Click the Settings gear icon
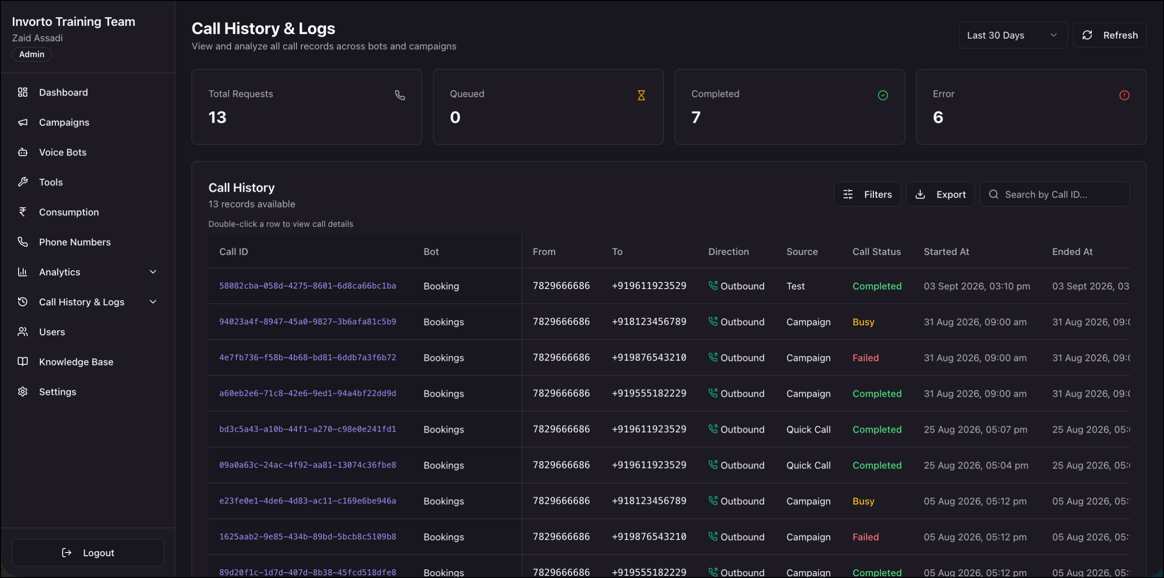This screenshot has height=578, width=1164. pos(23,392)
